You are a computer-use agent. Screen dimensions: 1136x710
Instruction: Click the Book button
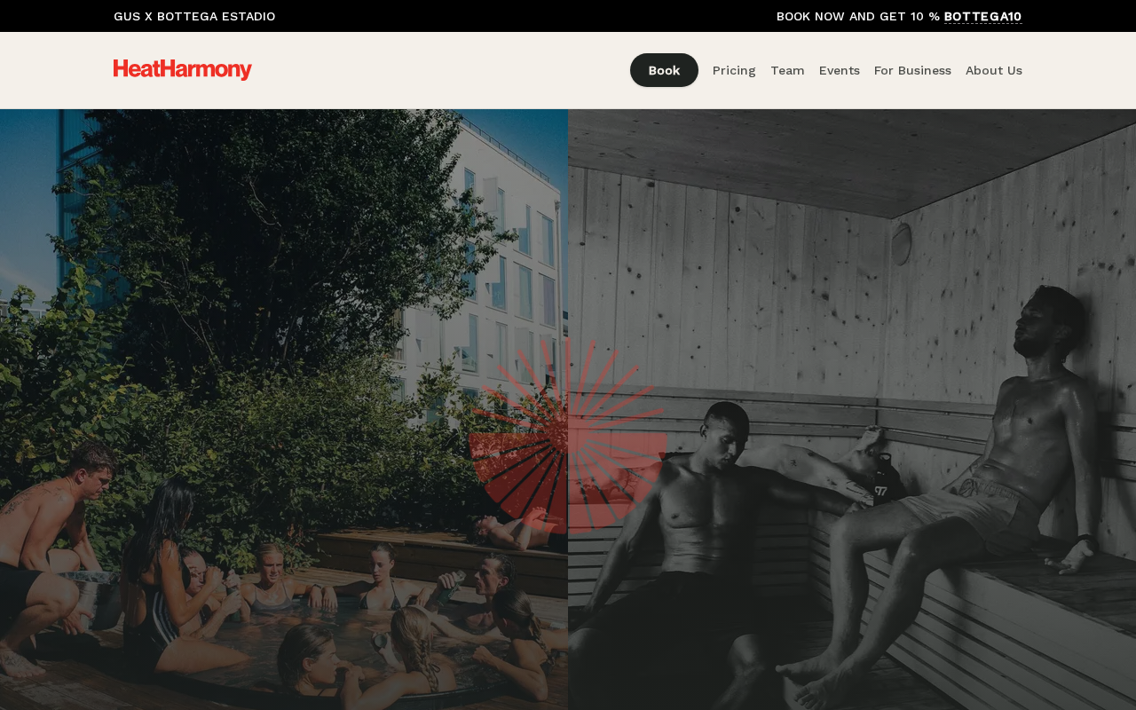click(664, 70)
